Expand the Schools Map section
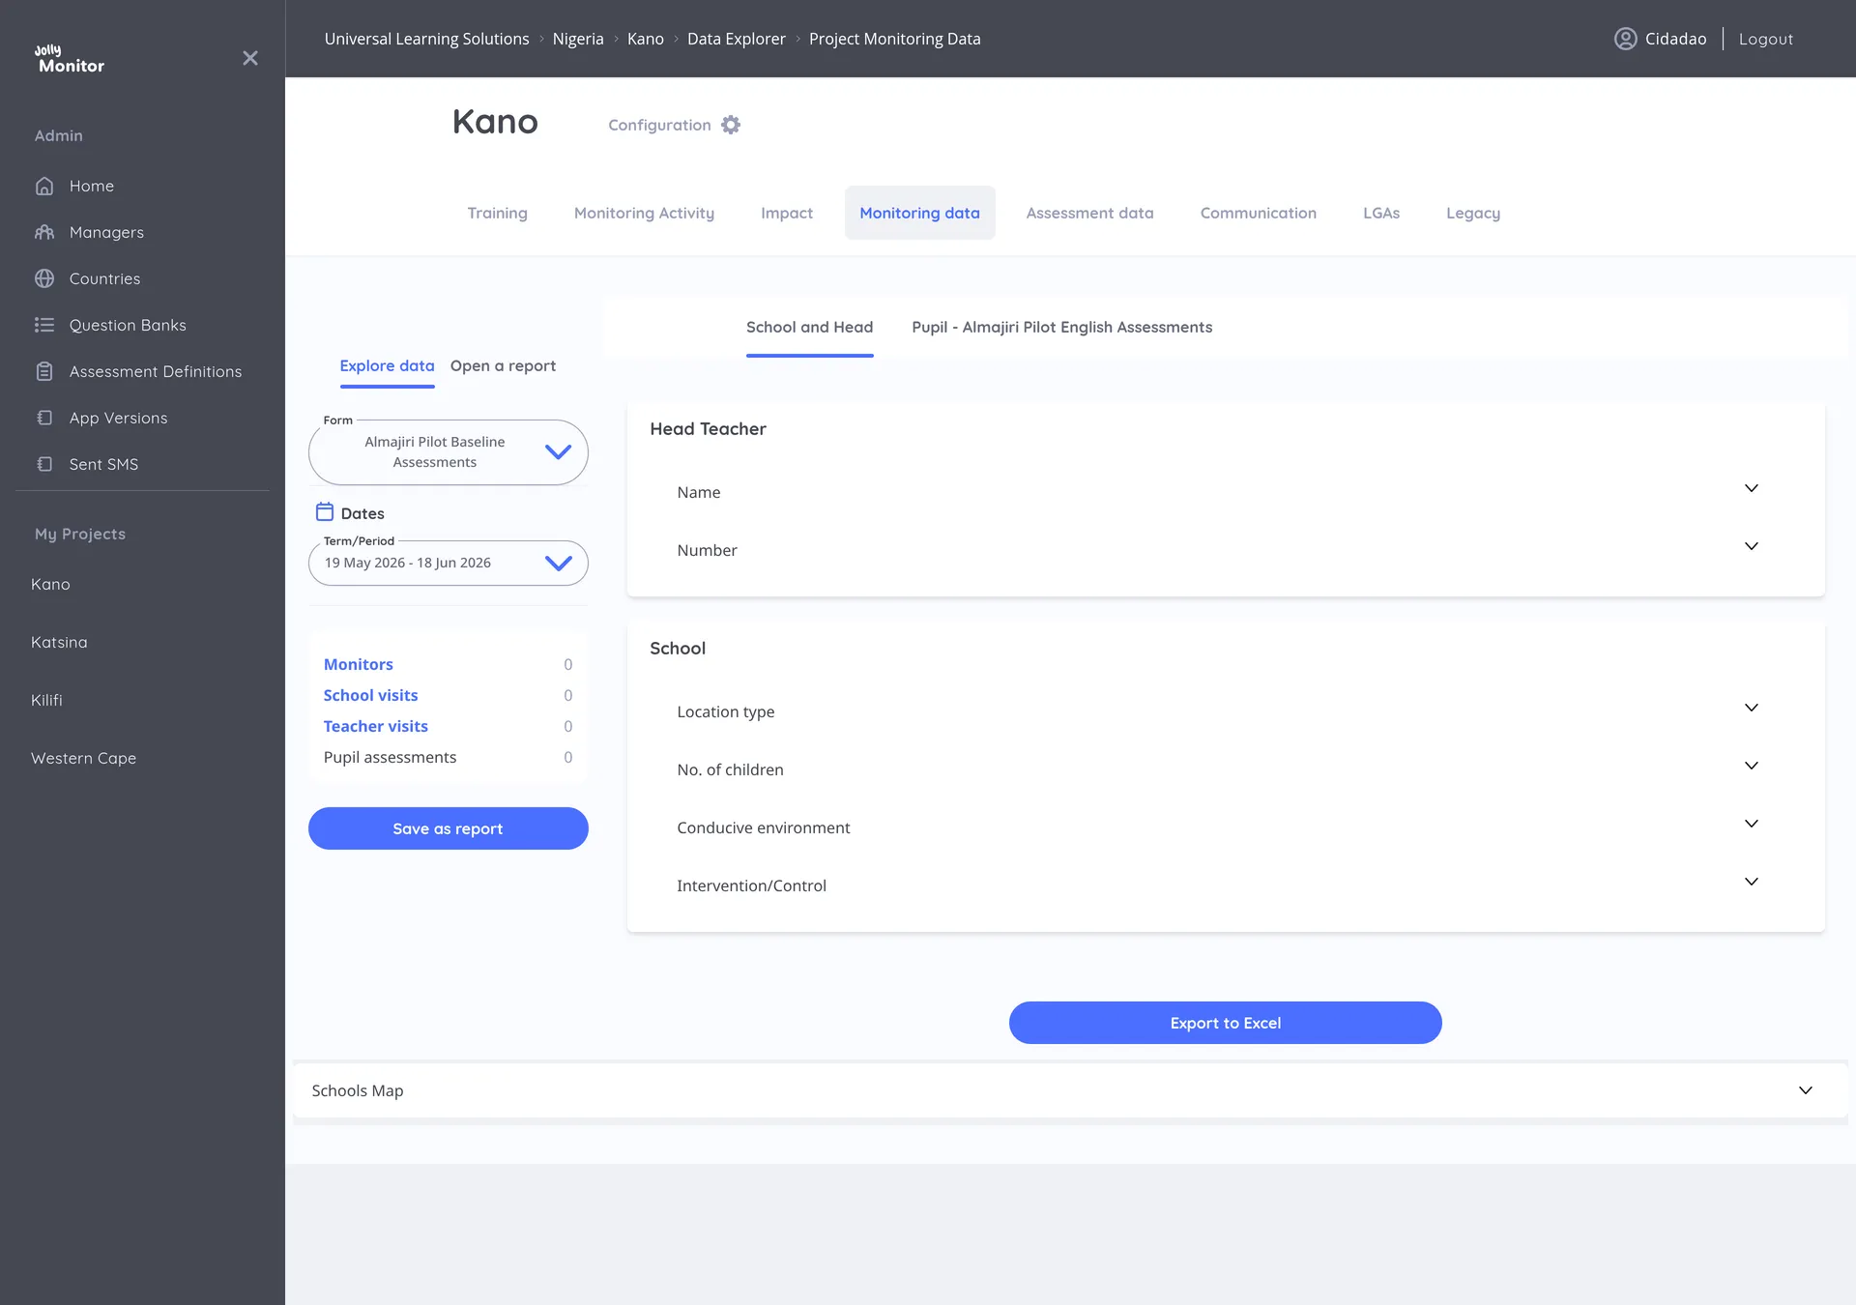Image resolution: width=1856 pixels, height=1305 pixels. point(1070,1090)
